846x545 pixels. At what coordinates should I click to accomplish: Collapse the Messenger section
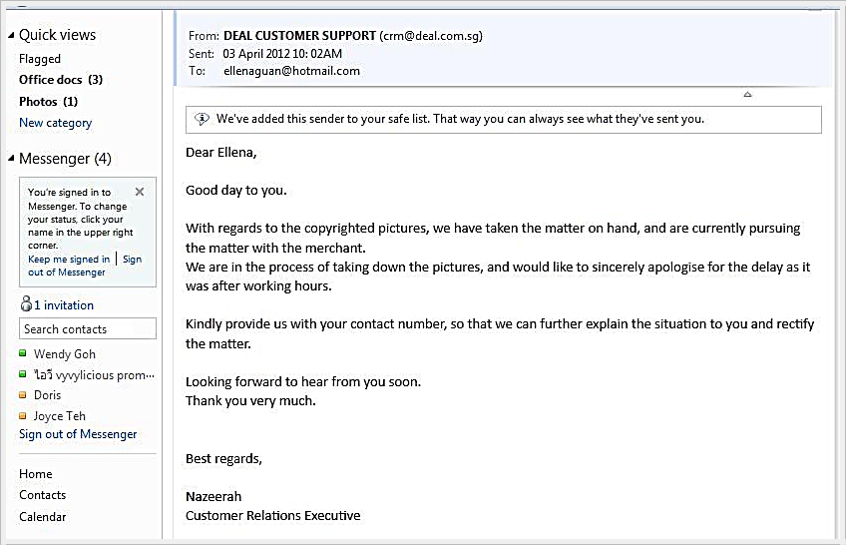pos(11,159)
